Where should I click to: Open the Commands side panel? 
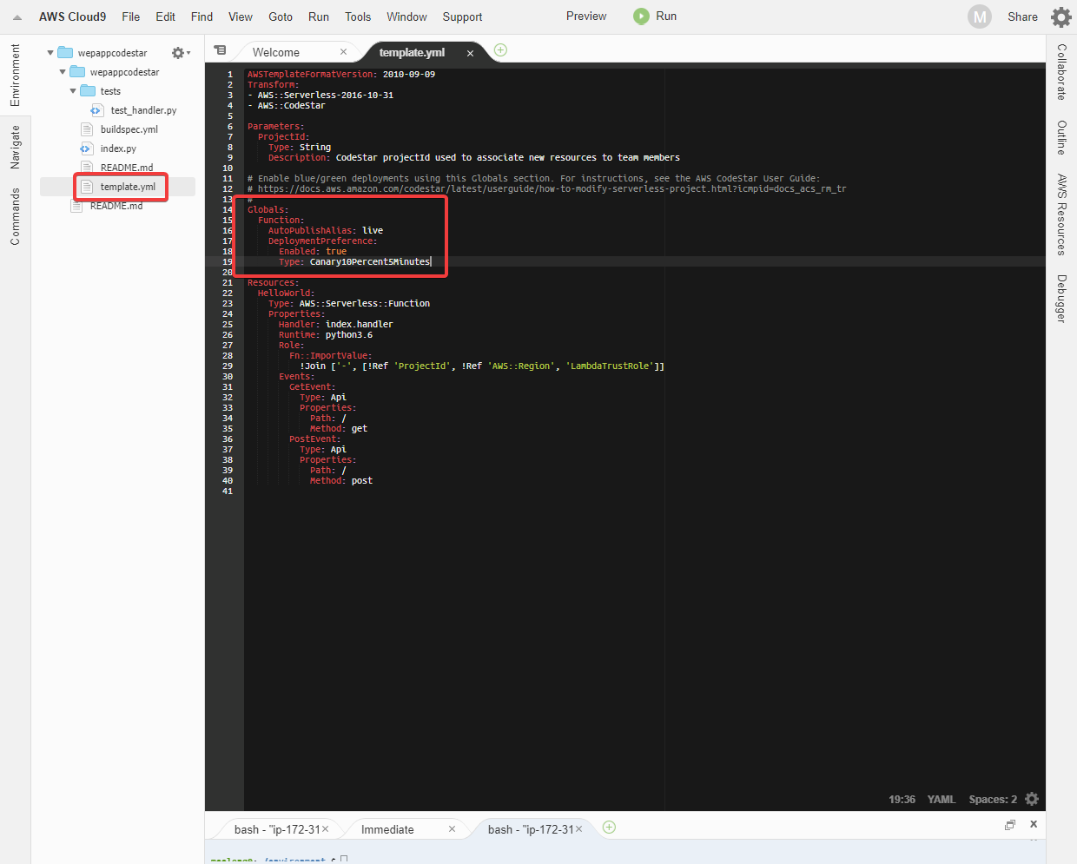(x=15, y=217)
